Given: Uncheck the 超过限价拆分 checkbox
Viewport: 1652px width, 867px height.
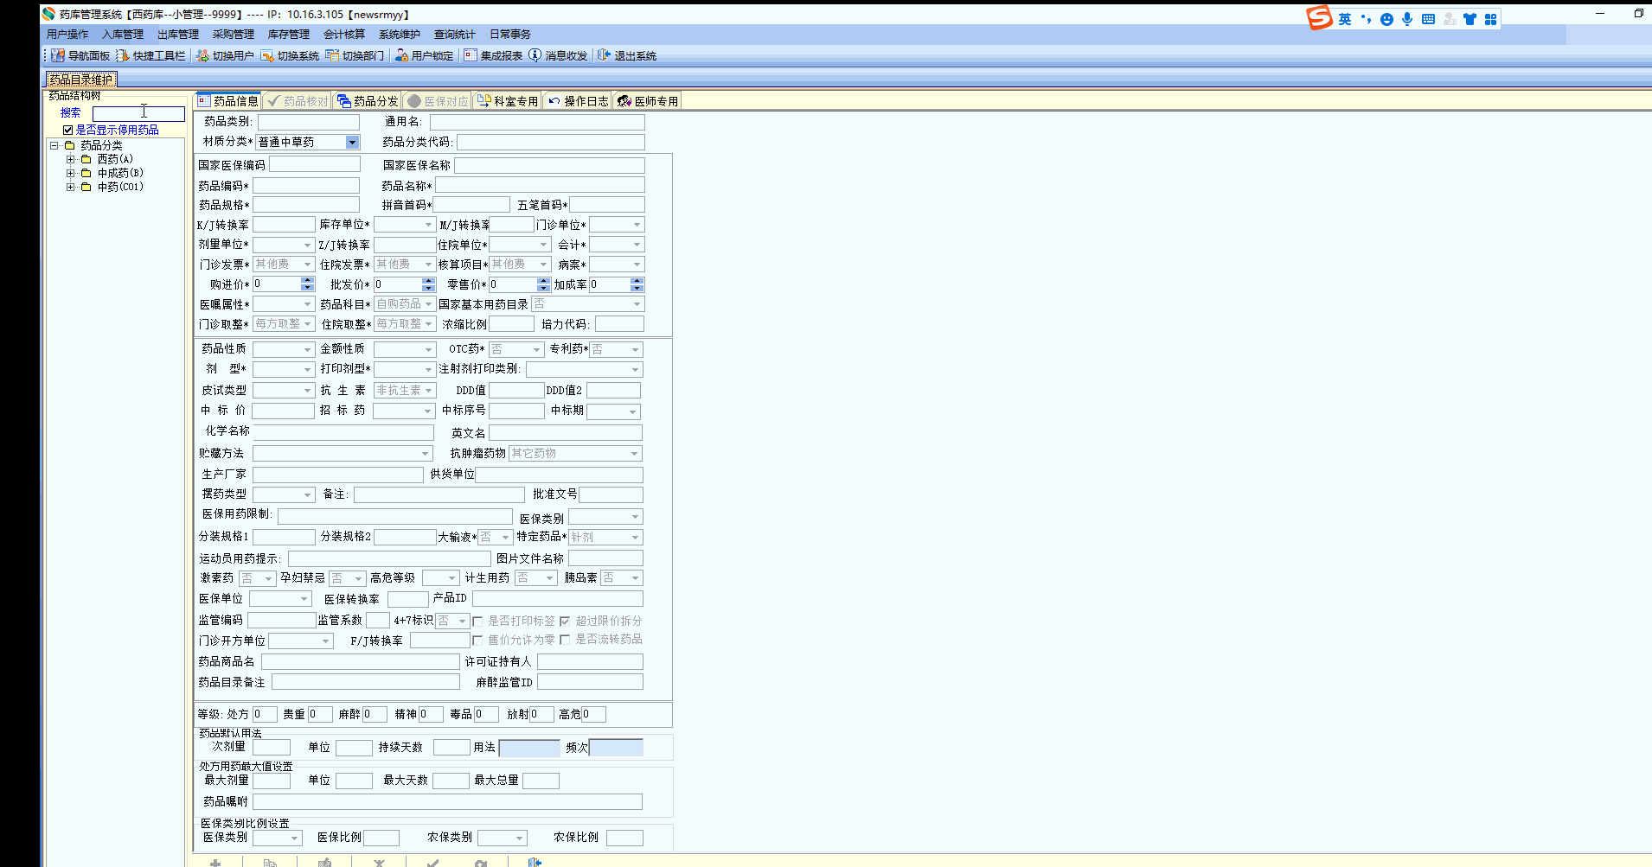Looking at the screenshot, I should 565,621.
